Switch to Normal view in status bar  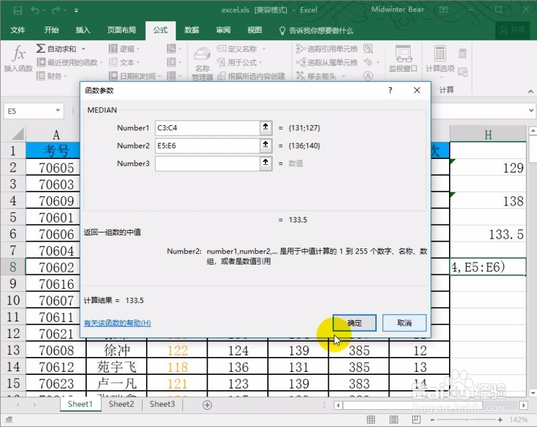371,420
